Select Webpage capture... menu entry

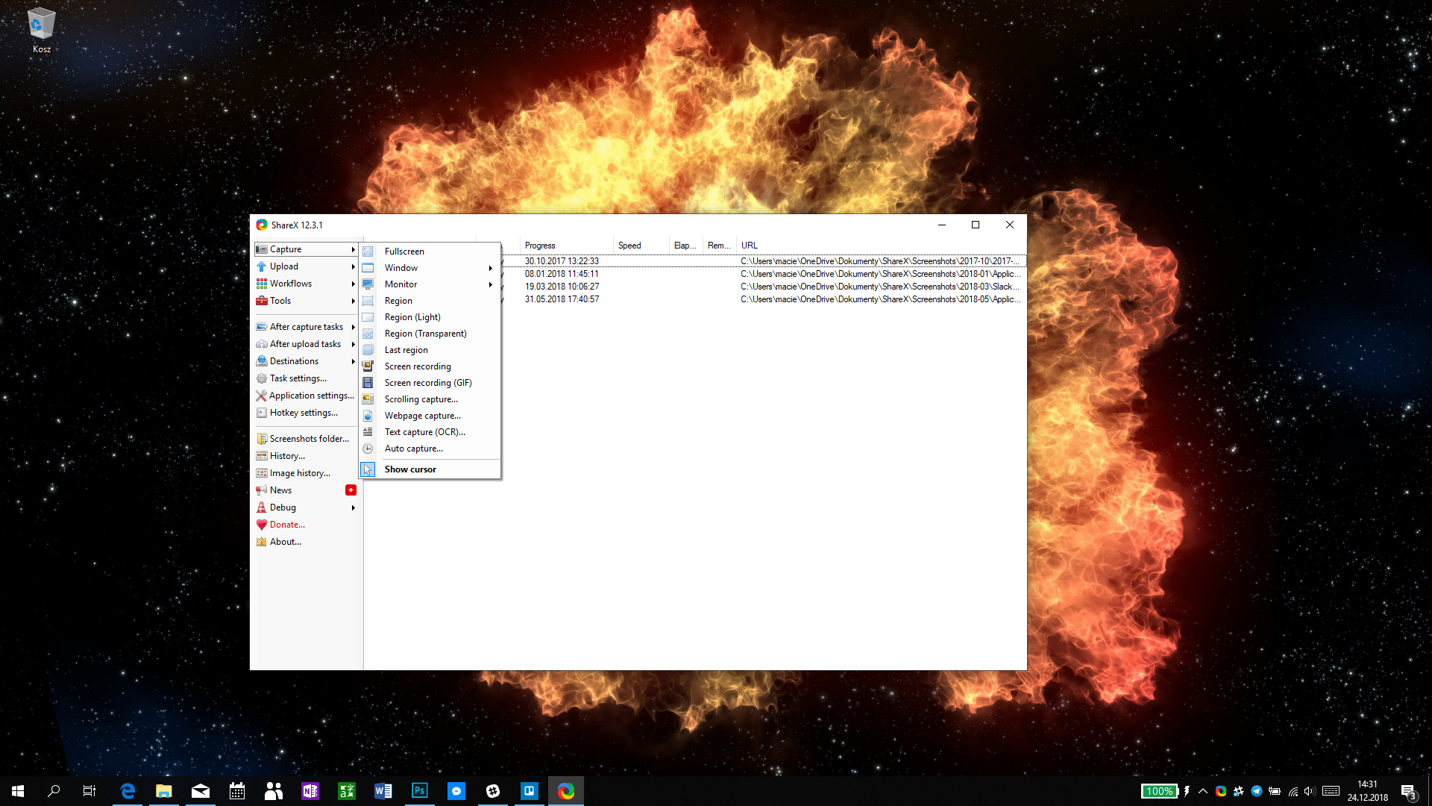(430, 416)
